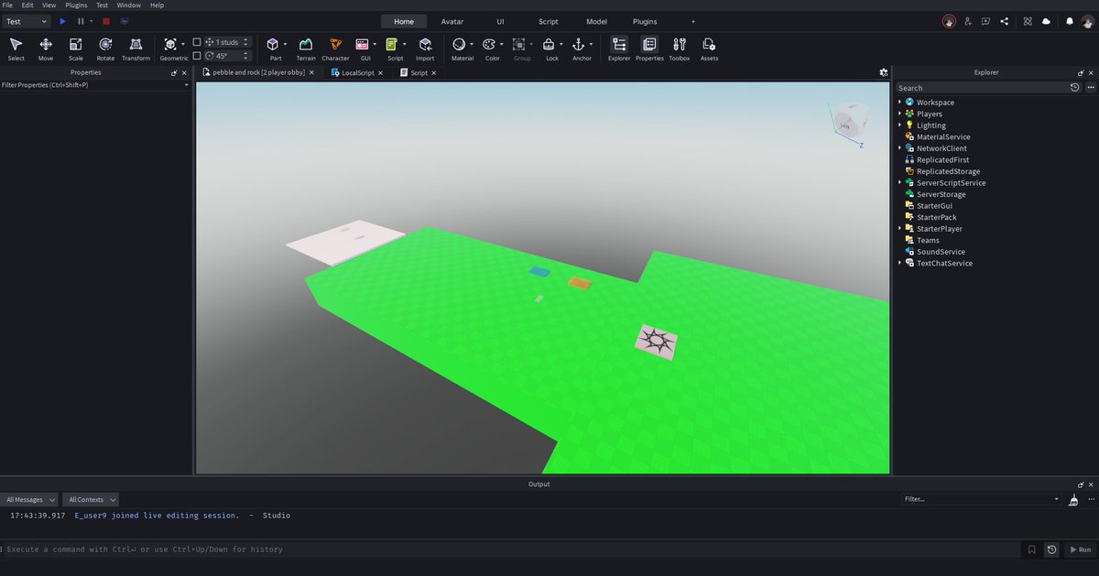Open the All Messages filter dropdown
This screenshot has width=1099, height=576.
tap(30, 500)
